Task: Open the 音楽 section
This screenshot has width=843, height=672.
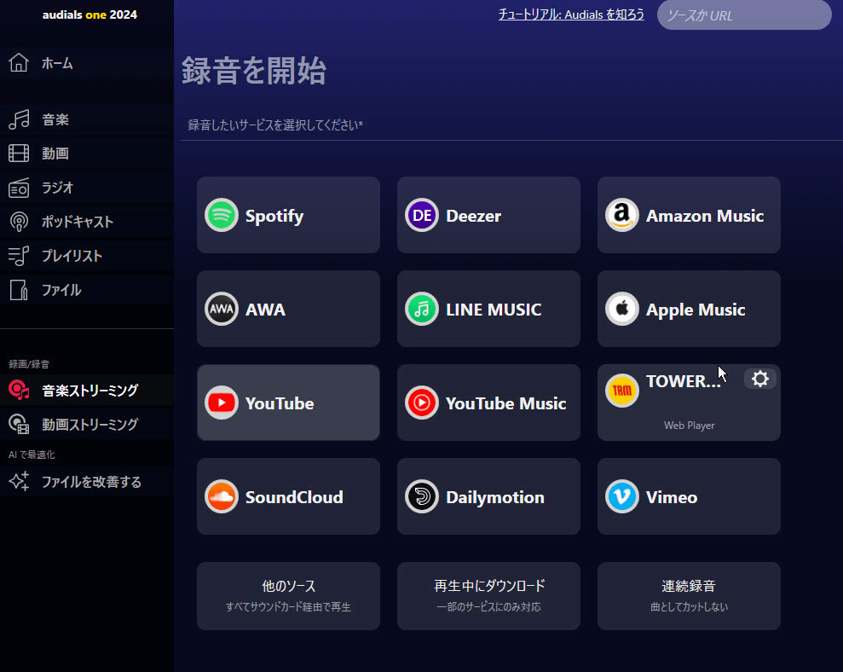Action: point(87,119)
